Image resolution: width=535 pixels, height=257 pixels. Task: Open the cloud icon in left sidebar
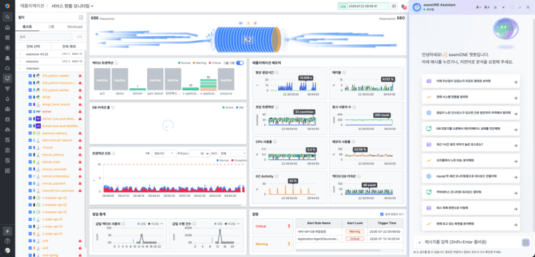7,68
